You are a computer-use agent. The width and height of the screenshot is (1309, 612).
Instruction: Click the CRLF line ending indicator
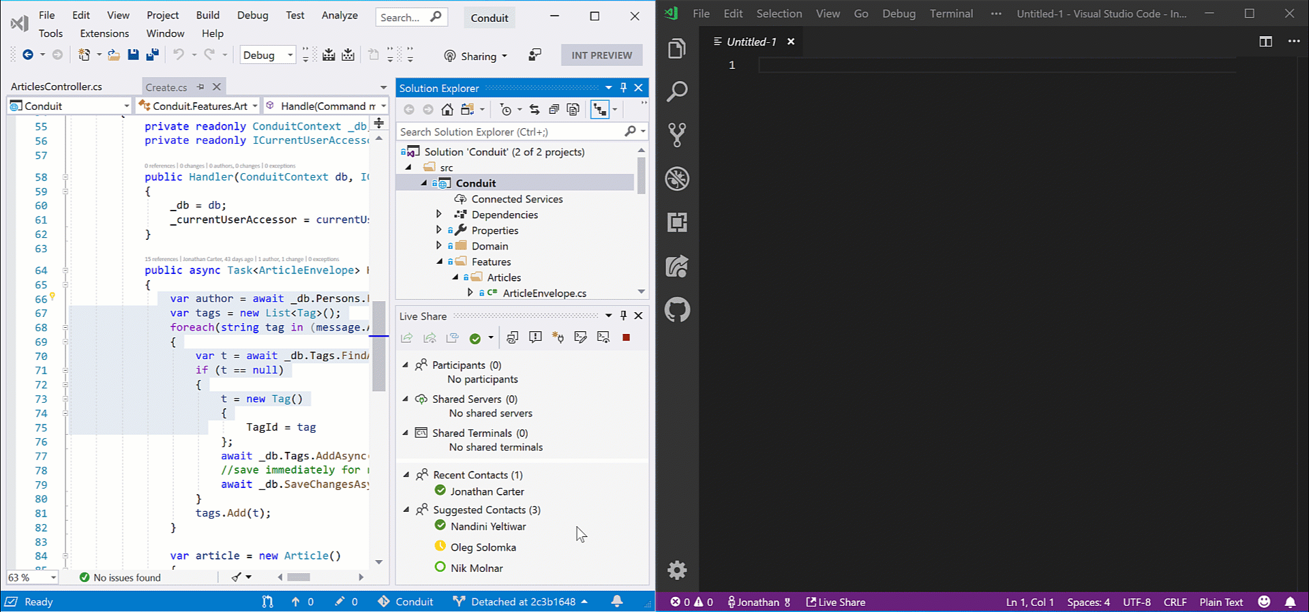coord(1175,602)
